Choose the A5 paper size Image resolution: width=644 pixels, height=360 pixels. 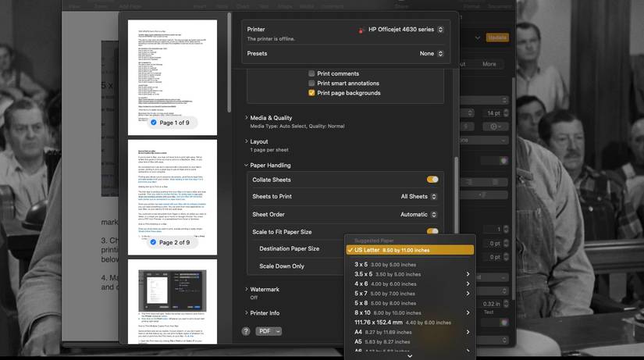click(x=410, y=342)
